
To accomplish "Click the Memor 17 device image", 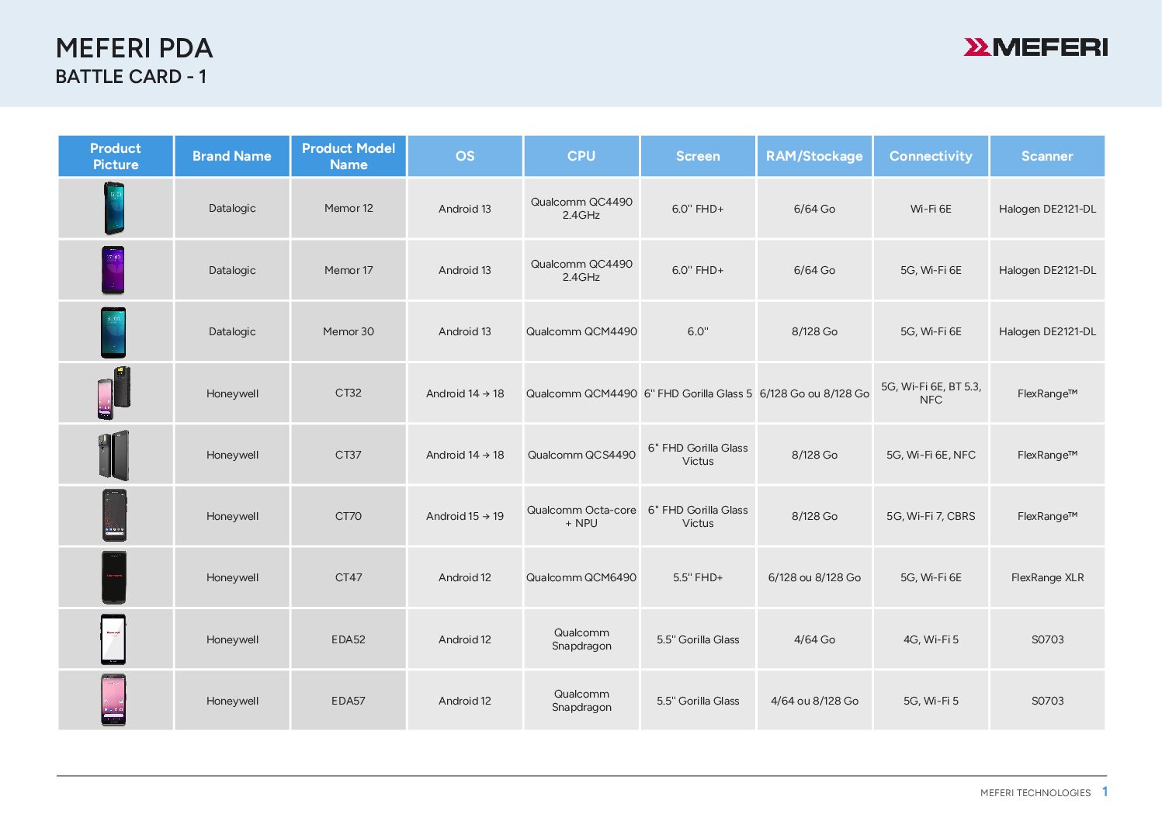I will click(113, 270).
